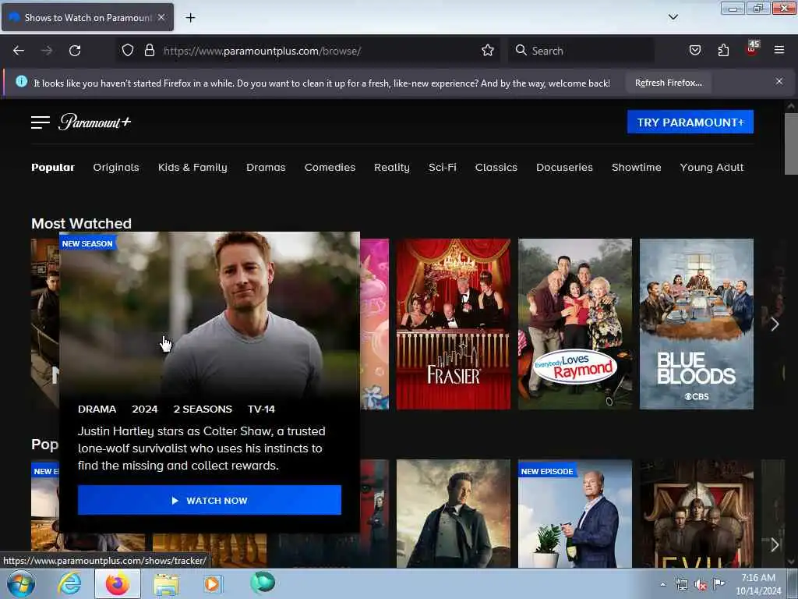Open the Comedies category

pos(330,168)
